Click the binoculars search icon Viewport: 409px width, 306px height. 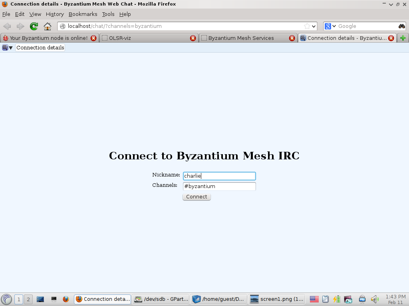[x=401, y=26]
